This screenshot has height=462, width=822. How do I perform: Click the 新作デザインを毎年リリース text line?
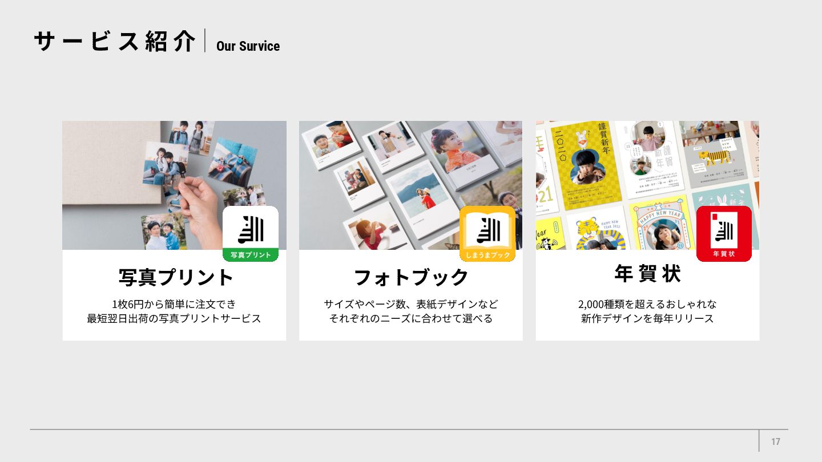[647, 318]
